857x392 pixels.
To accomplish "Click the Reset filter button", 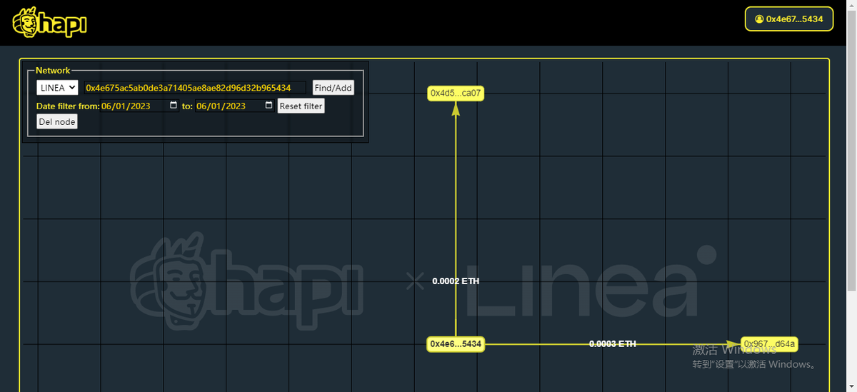I will [x=301, y=106].
